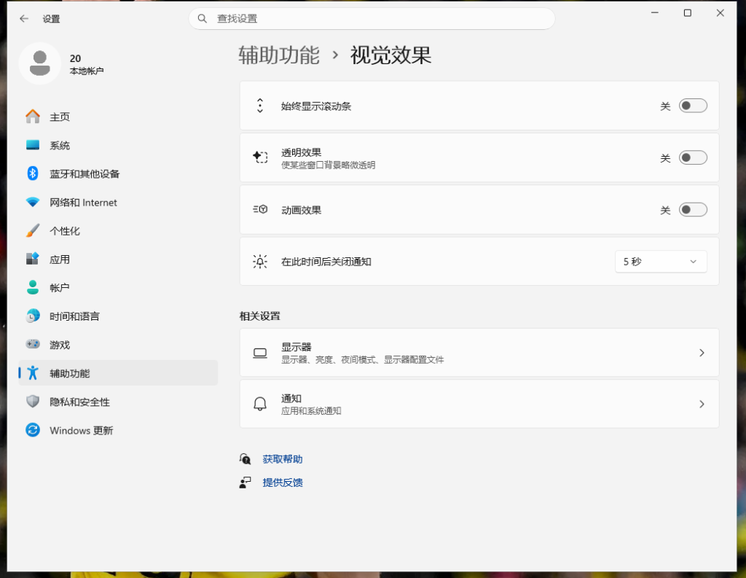Click the 提供反馈 link

(283, 483)
